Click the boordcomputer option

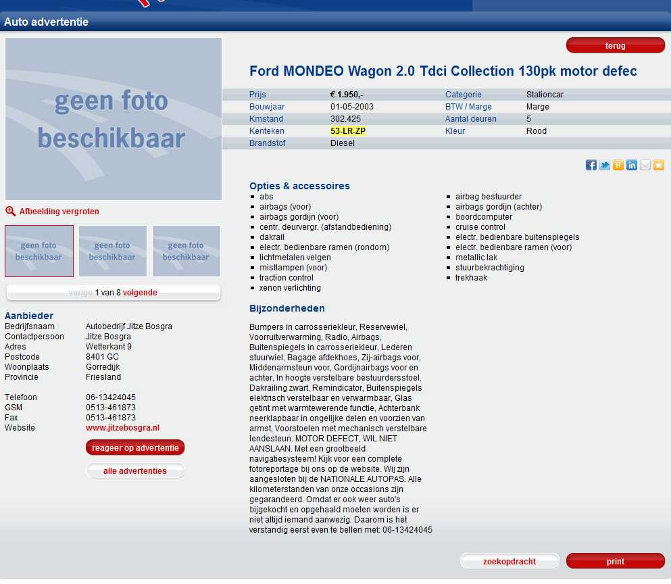(484, 217)
